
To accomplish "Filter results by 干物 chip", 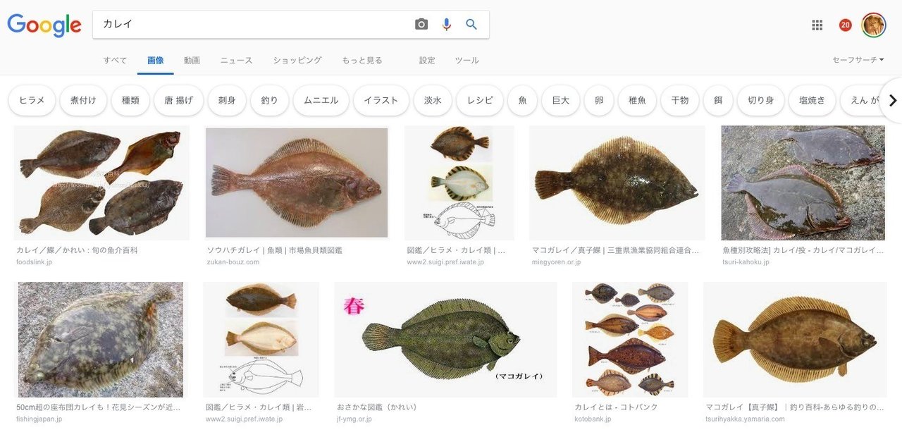I will click(680, 101).
